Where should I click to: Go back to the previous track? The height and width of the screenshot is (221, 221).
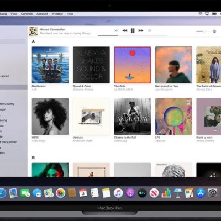point(125,30)
